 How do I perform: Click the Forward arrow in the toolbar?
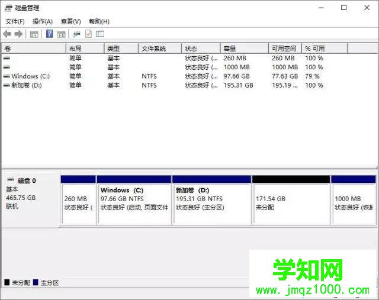click(x=18, y=34)
